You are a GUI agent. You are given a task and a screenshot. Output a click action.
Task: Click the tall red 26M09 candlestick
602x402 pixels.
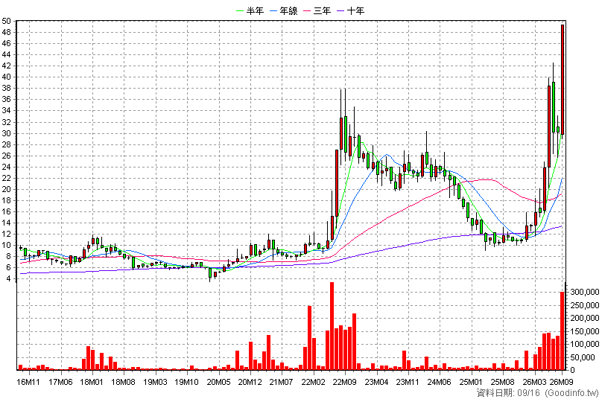(563, 80)
